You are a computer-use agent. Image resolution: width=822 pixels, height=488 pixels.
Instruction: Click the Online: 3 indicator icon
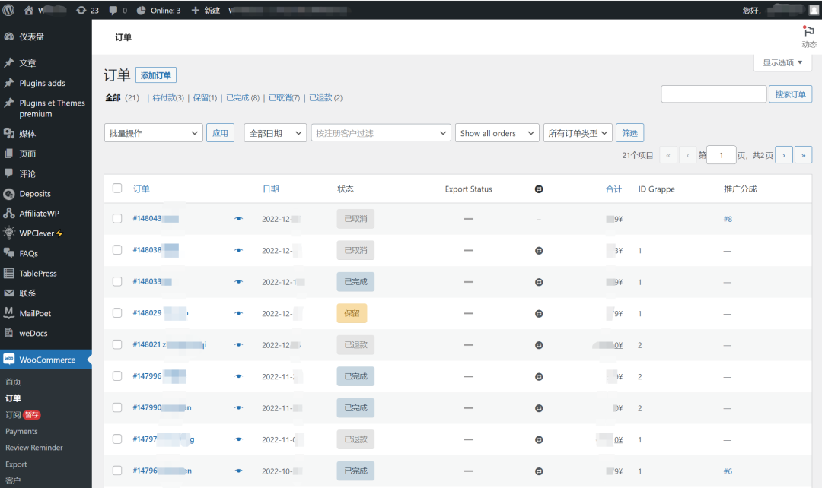tap(142, 10)
